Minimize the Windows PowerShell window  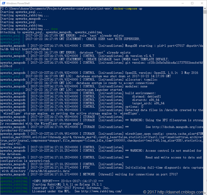click(183, 3)
